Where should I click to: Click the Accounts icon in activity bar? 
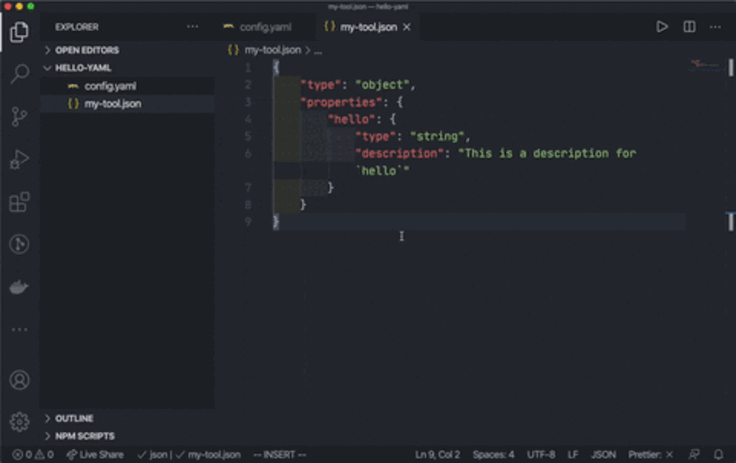click(x=19, y=380)
